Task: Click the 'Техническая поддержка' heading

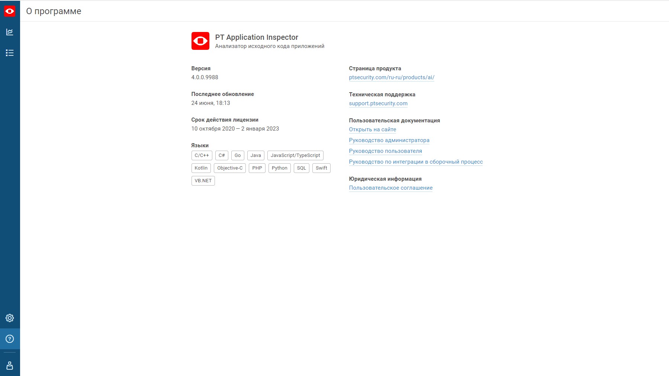Action: tap(382, 94)
